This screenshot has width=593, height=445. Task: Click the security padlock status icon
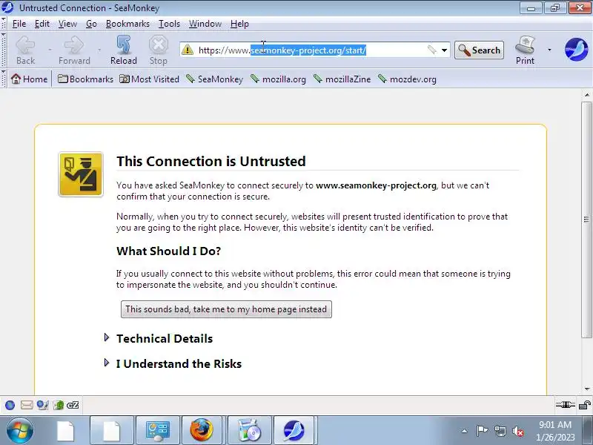585,405
